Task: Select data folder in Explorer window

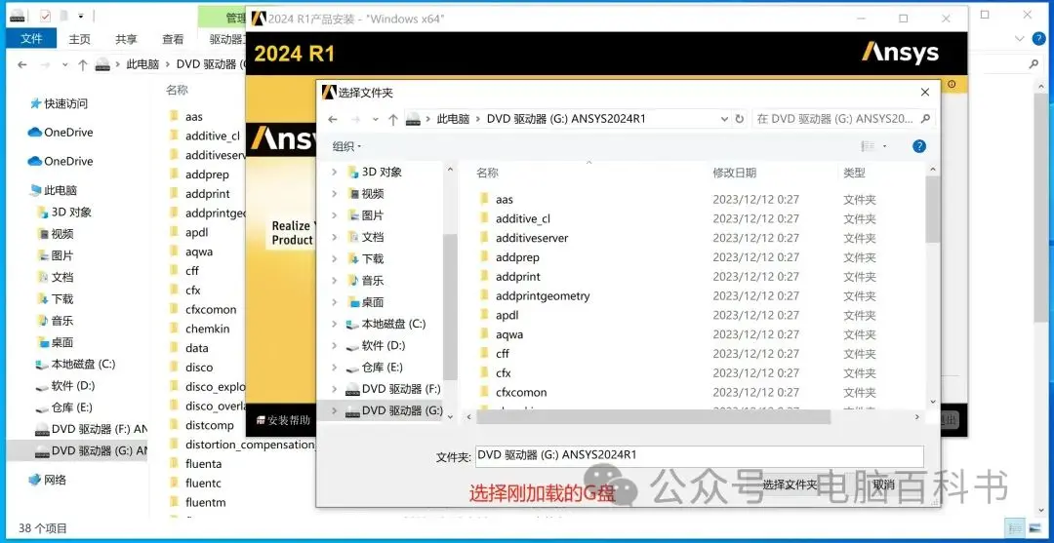Action: pos(197,348)
